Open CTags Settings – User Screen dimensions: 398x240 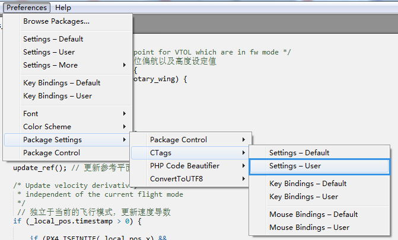tap(295, 166)
